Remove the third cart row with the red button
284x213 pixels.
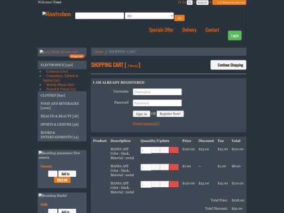click(x=174, y=185)
